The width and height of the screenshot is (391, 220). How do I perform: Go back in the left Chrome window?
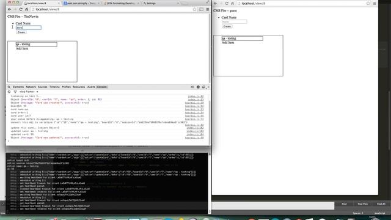10,9
